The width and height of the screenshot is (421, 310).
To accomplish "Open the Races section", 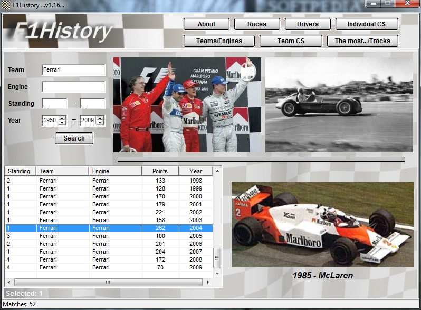I will tap(257, 24).
